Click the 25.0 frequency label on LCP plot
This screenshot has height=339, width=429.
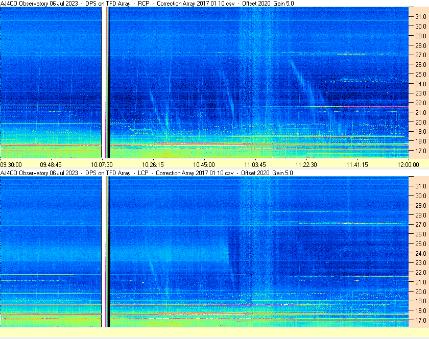[421, 244]
